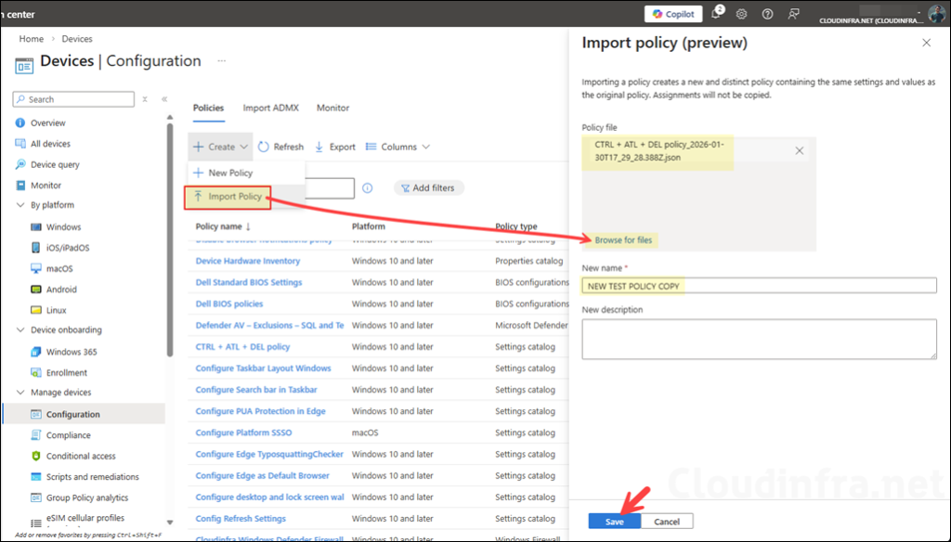
Task: Click the New description text box
Action: click(x=759, y=339)
